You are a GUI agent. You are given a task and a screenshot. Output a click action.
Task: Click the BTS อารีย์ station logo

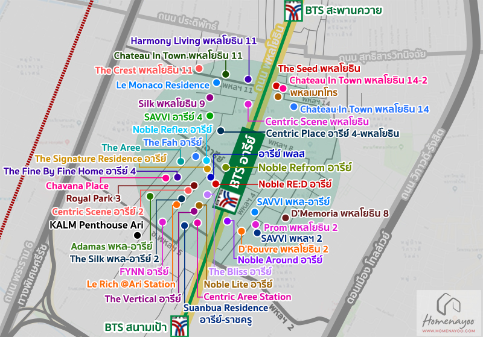pyautogui.click(x=226, y=200)
